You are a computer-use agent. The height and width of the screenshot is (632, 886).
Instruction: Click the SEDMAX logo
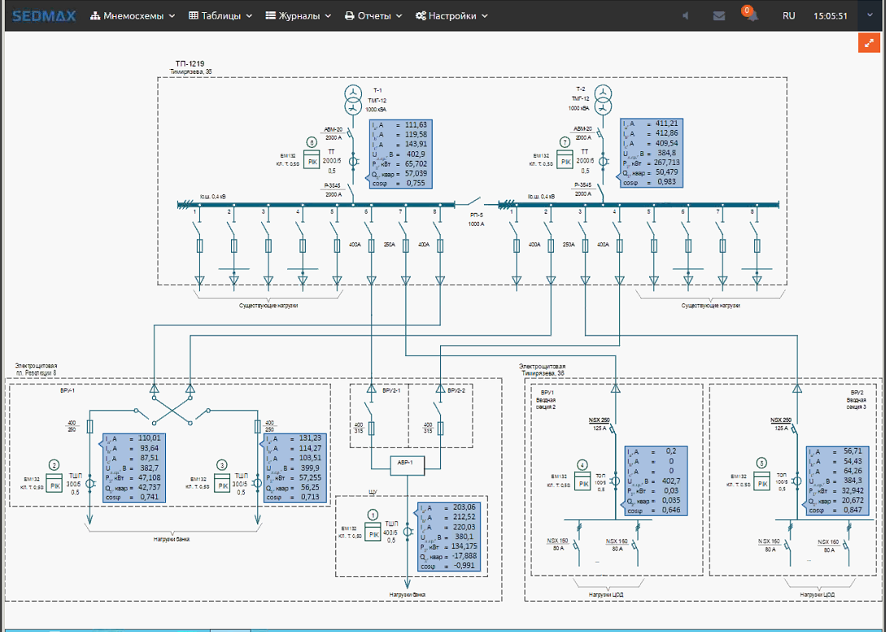coord(45,15)
